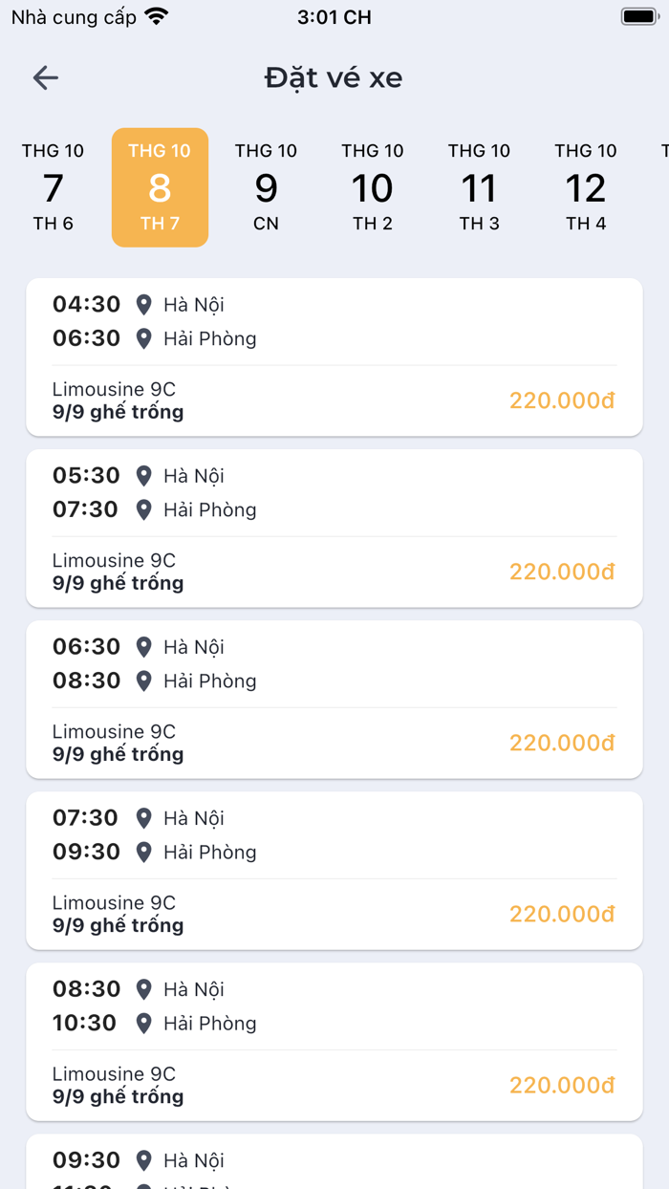The height and width of the screenshot is (1189, 669).
Task: Click the Hải Phòng pin in the 07:30 trip
Action: click(x=144, y=852)
